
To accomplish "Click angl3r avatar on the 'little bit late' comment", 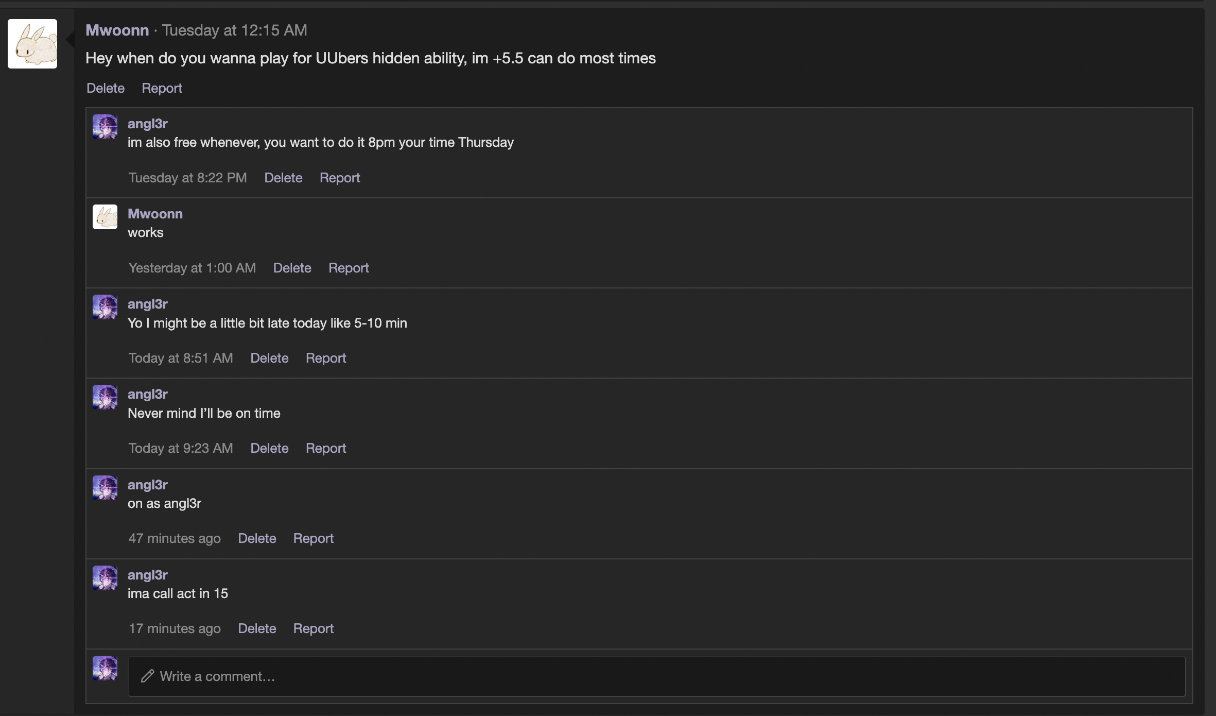I will click(105, 307).
